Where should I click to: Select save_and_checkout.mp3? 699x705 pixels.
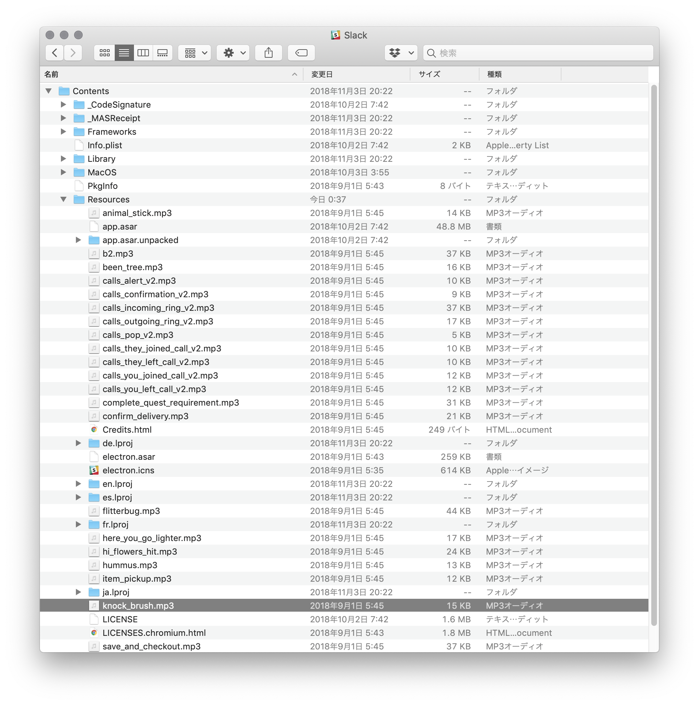click(344, 646)
